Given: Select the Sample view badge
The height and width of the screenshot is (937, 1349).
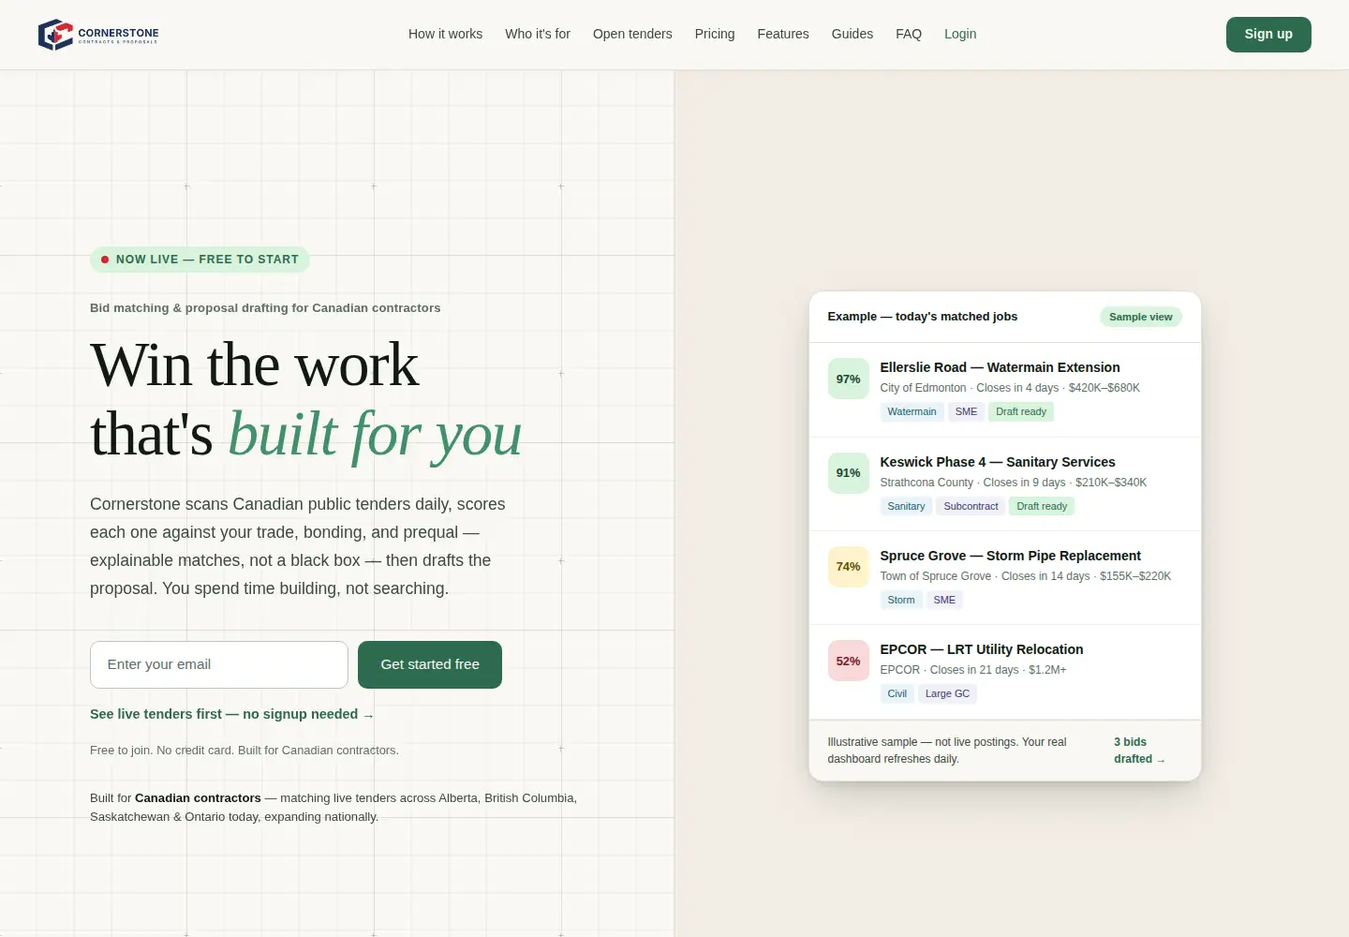Looking at the screenshot, I should [x=1141, y=317].
